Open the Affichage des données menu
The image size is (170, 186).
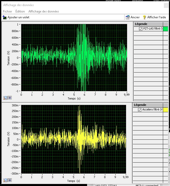(x=43, y=11)
